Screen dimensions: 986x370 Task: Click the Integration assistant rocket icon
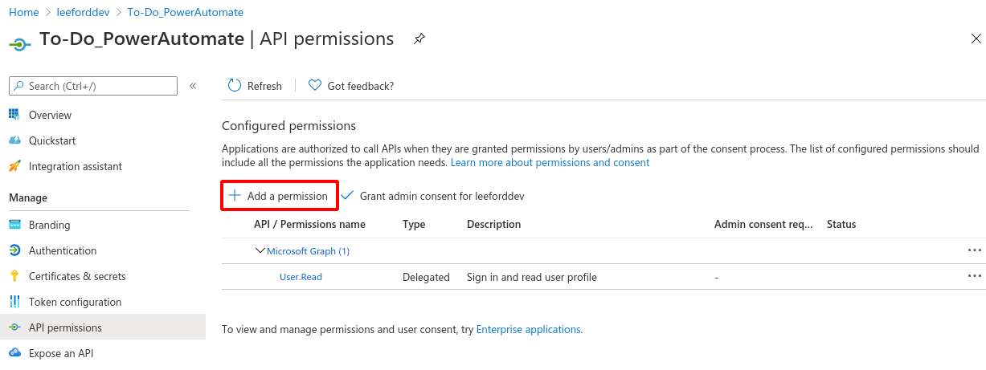pyautogui.click(x=14, y=166)
